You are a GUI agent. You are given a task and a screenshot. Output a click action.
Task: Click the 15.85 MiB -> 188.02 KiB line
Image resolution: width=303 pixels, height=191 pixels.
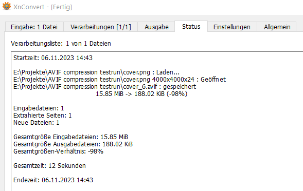coord(141,94)
